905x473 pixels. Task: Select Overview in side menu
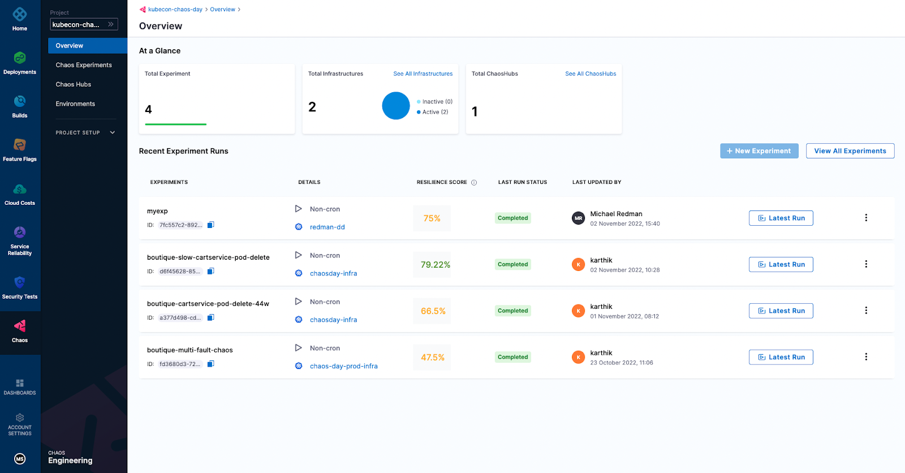pyautogui.click(x=88, y=46)
